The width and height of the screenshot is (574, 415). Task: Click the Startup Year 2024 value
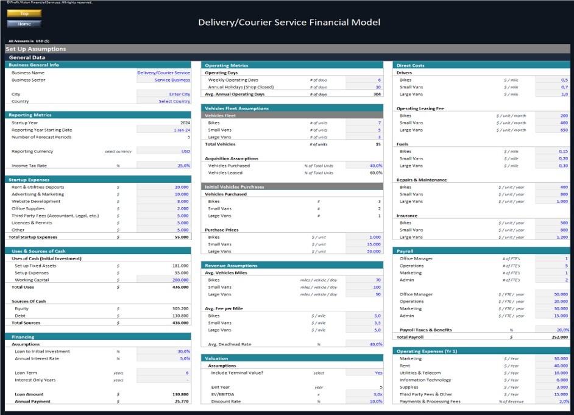[x=185, y=122]
